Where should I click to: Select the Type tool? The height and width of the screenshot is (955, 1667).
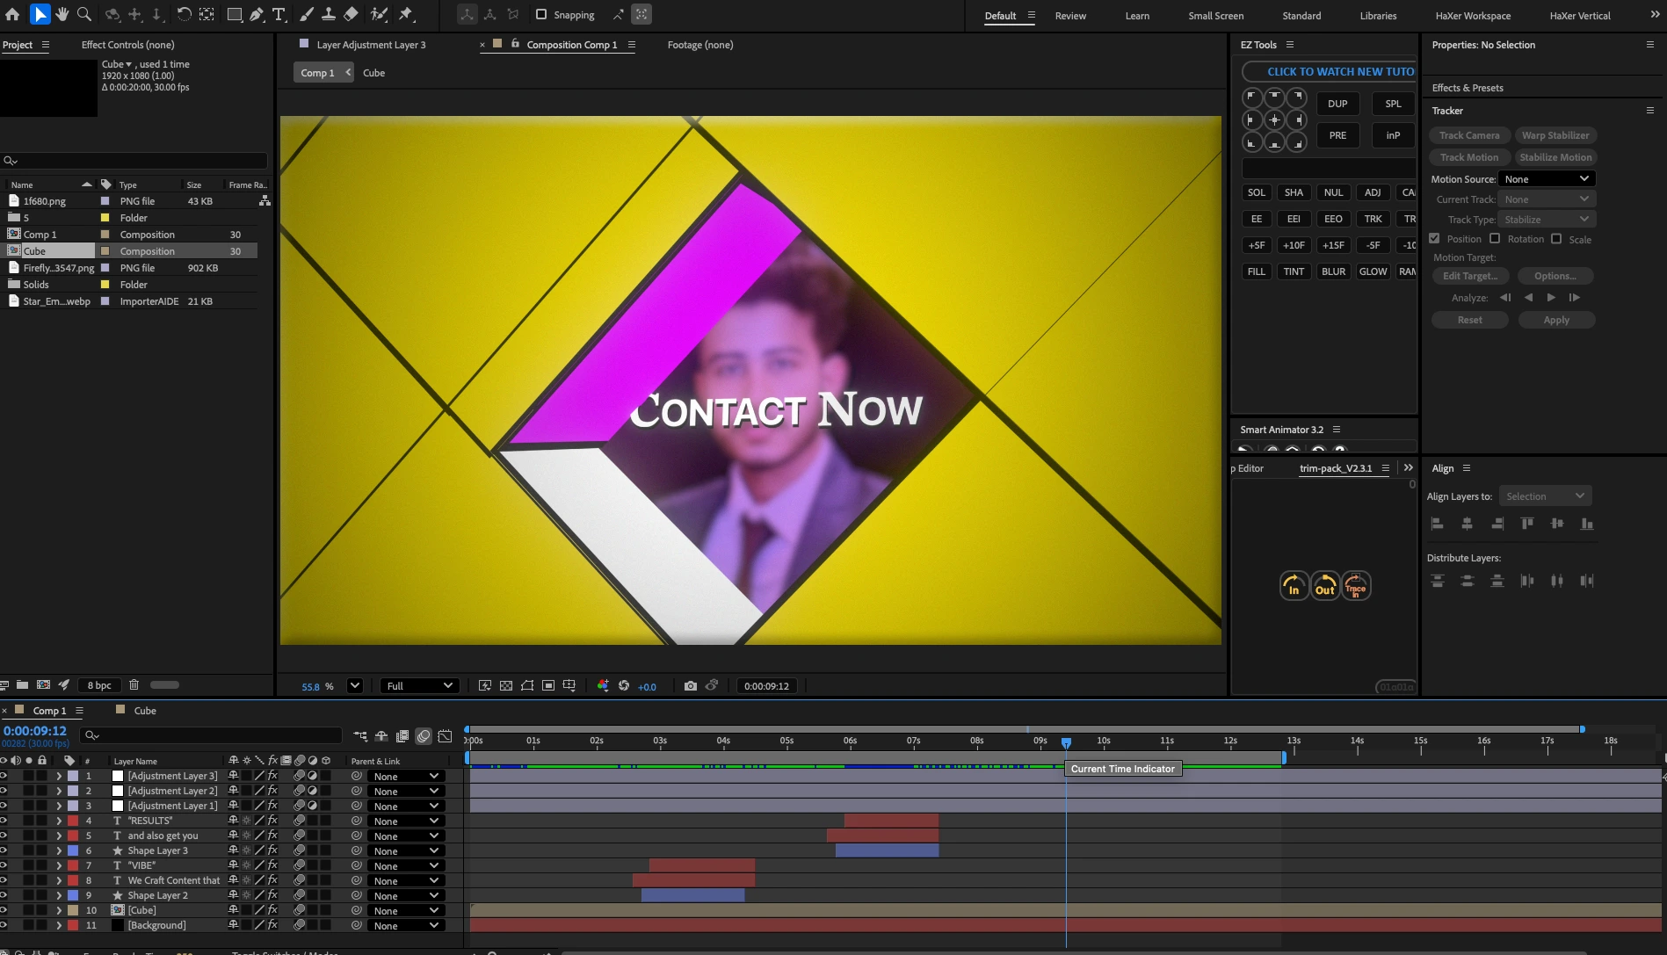coord(279,14)
